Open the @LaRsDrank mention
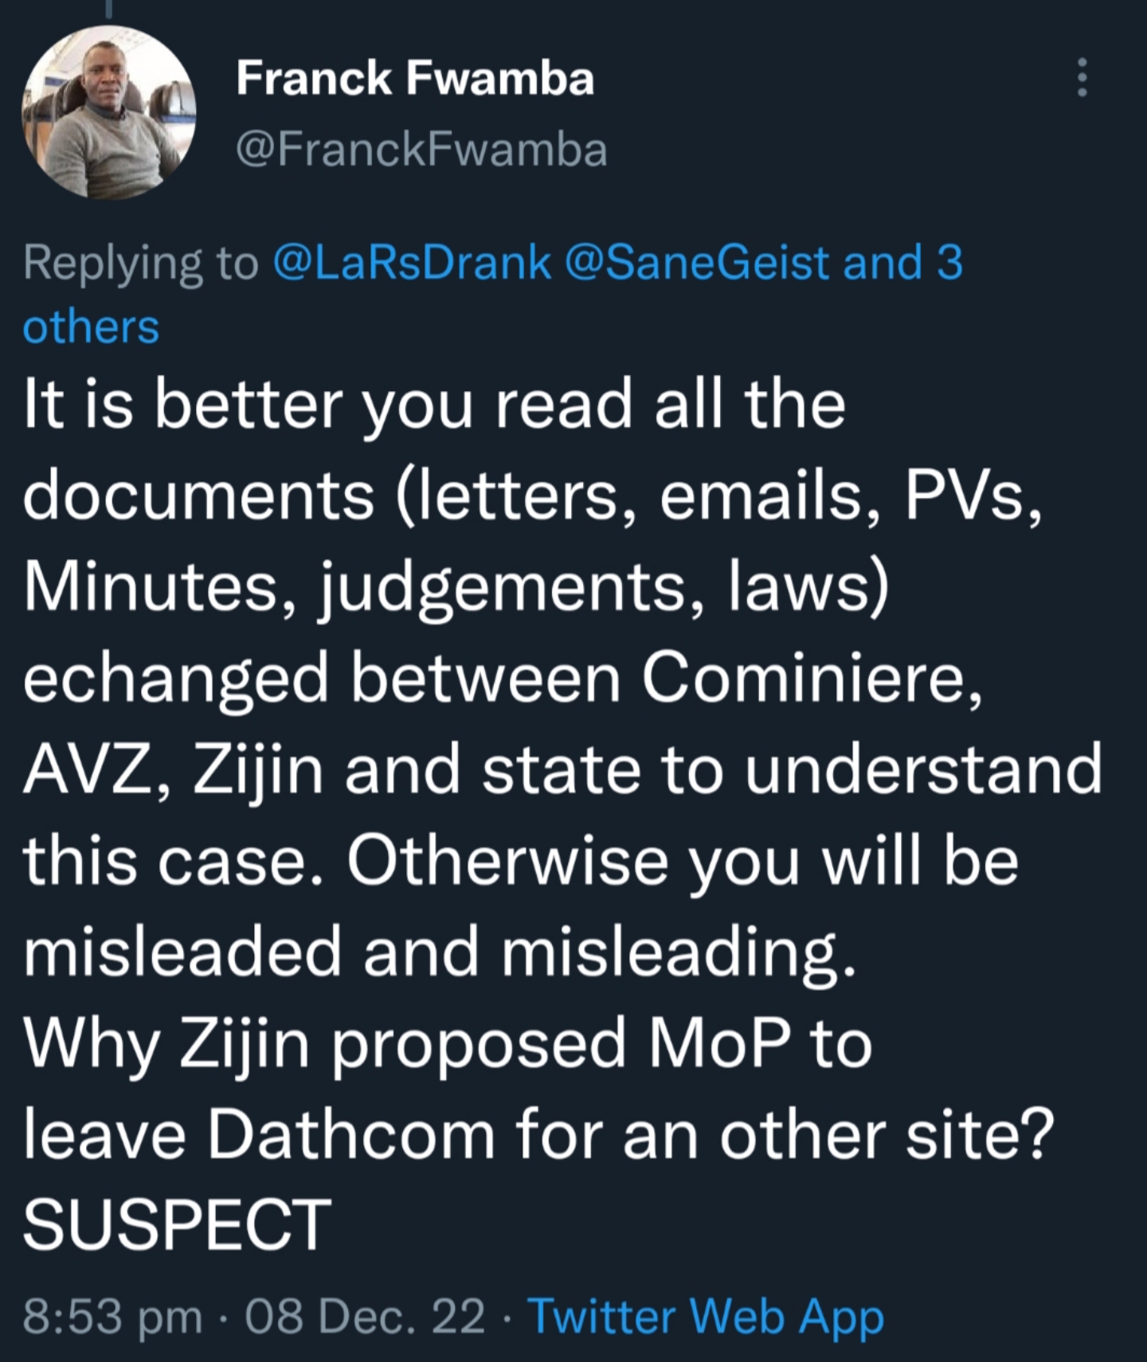 (412, 263)
